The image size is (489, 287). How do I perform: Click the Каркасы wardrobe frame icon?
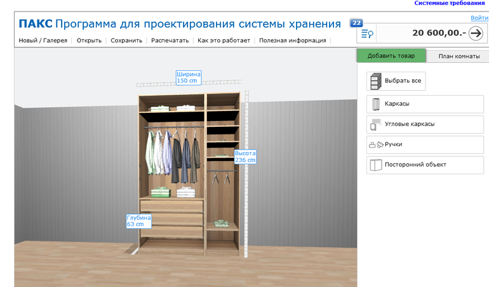[x=375, y=104]
